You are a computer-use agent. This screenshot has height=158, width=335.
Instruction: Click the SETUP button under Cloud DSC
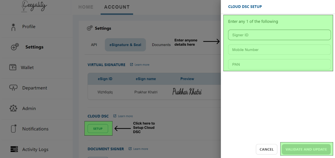pyautogui.click(x=98, y=128)
